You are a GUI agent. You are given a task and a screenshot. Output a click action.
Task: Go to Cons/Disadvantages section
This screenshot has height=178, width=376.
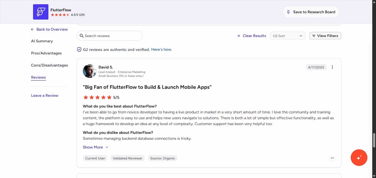pyautogui.click(x=50, y=65)
